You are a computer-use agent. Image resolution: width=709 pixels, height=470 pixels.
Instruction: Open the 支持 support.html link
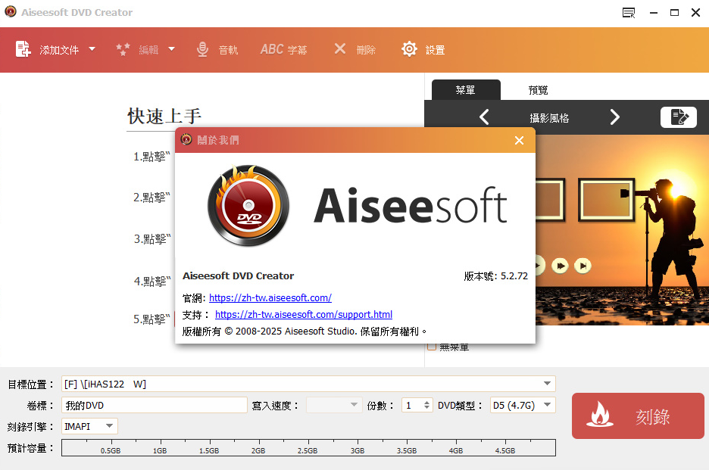coord(304,315)
